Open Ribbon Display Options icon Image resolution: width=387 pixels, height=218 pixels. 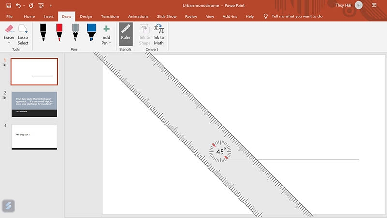[x=374, y=5]
